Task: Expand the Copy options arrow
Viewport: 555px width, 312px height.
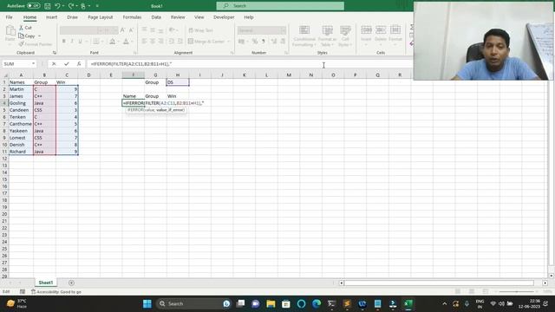Action: tap(39, 36)
